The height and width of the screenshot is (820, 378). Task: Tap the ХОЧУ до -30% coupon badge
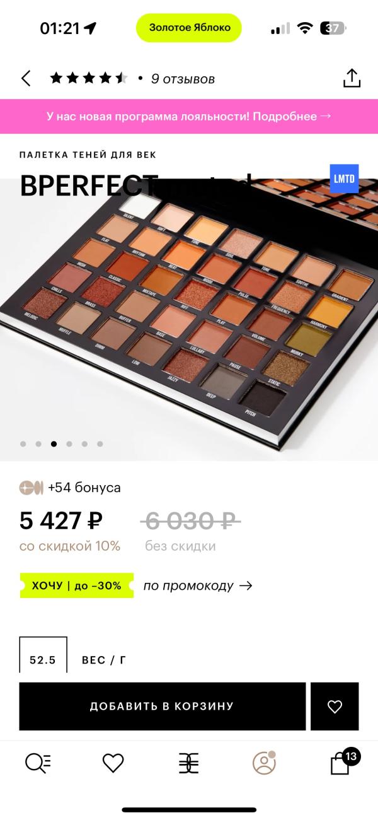pyautogui.click(x=77, y=585)
